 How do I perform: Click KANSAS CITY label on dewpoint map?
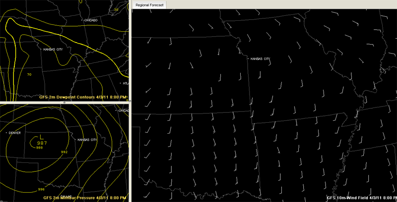(53, 50)
